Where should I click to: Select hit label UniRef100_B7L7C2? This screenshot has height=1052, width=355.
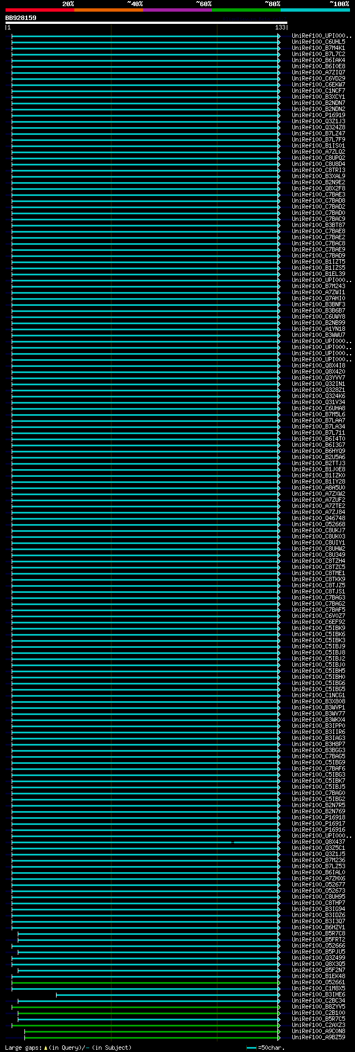tap(319, 54)
